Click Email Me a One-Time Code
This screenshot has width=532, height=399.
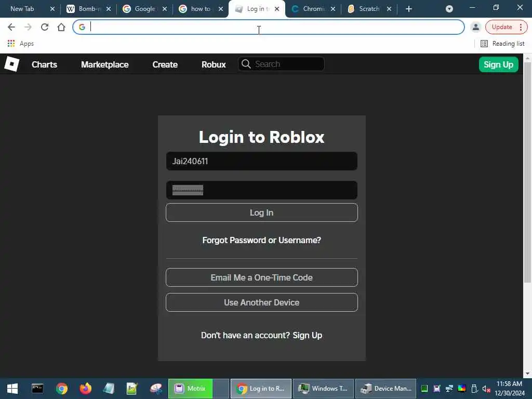pos(262,277)
